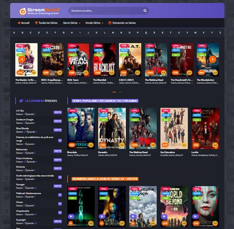
Task: Filter series by letter Q
Action: coord(146,33)
